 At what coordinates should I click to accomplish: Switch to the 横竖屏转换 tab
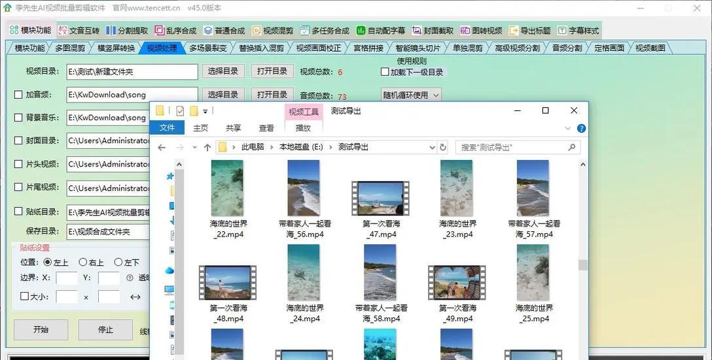pos(116,48)
